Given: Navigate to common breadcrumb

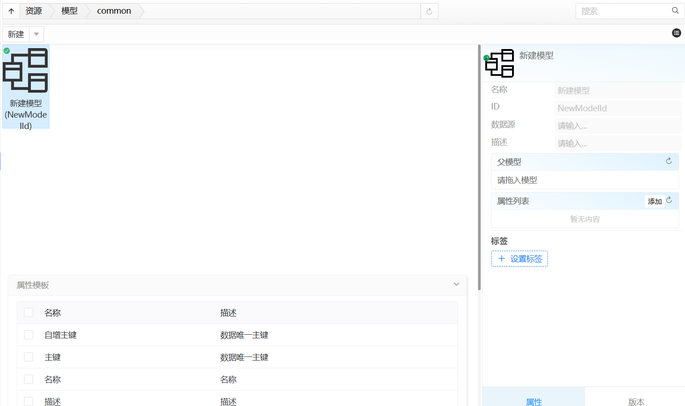Looking at the screenshot, I should [x=114, y=11].
